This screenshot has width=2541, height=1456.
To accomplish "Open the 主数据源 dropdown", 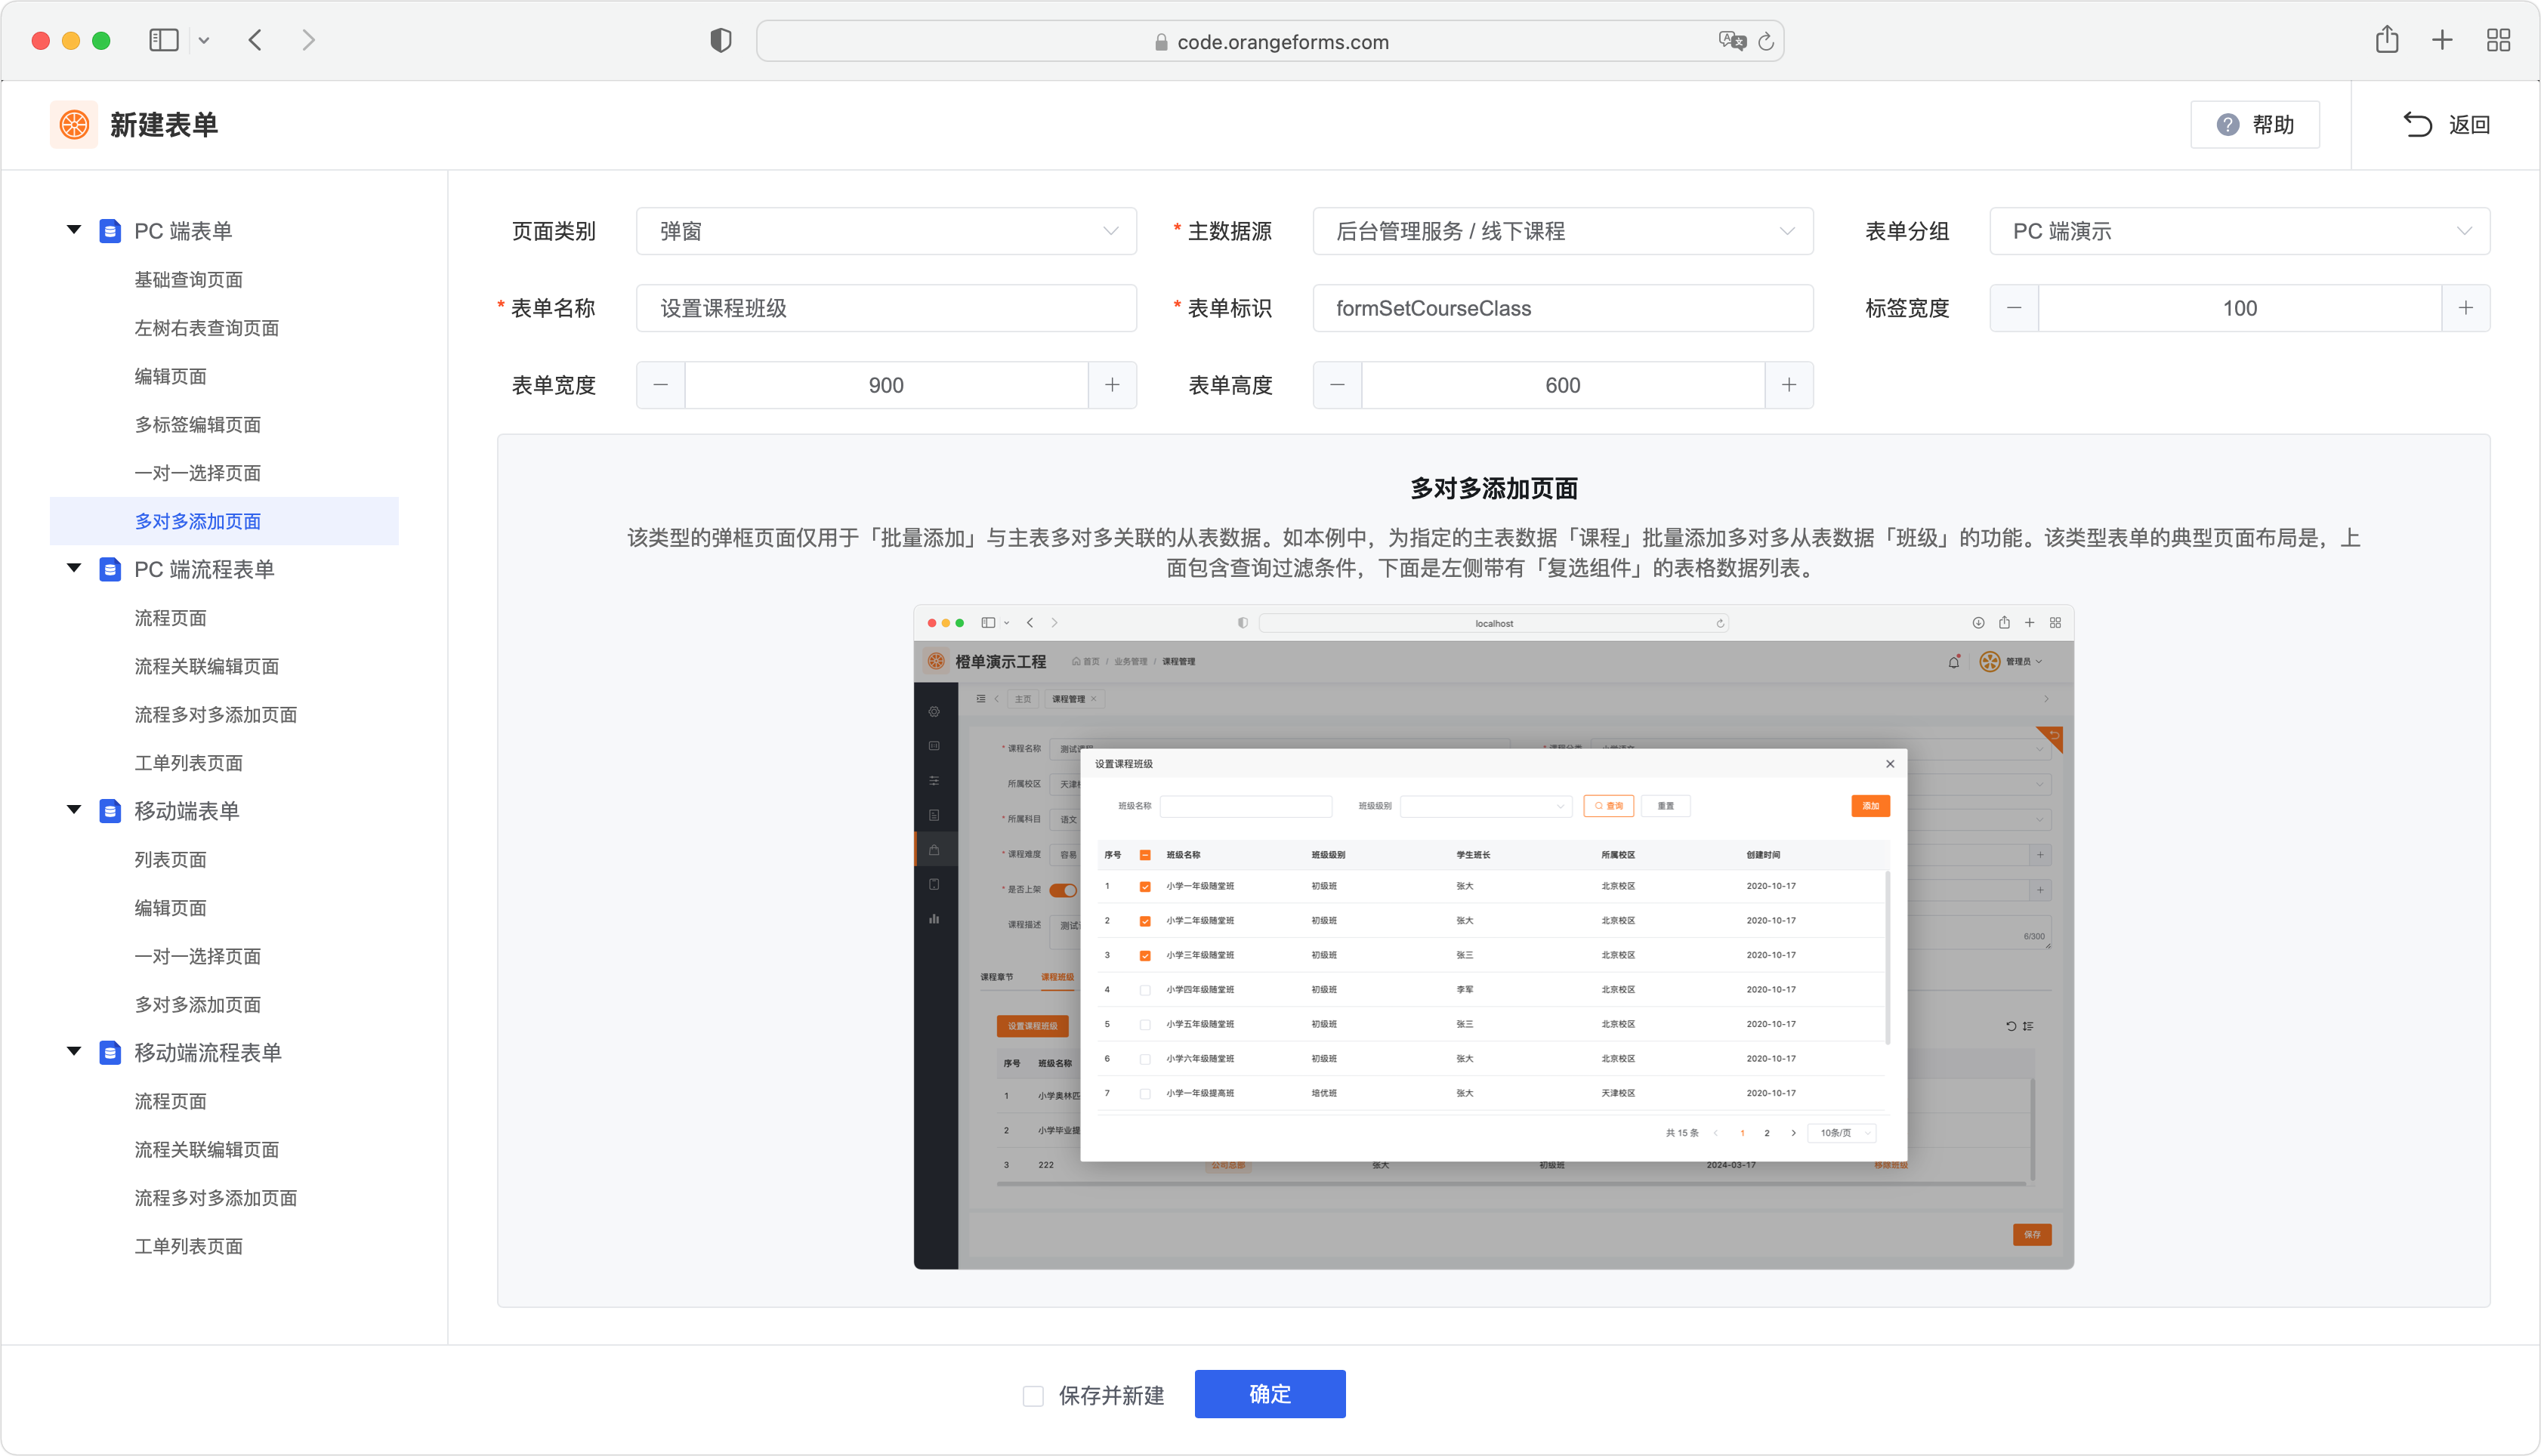I will click(x=1563, y=231).
